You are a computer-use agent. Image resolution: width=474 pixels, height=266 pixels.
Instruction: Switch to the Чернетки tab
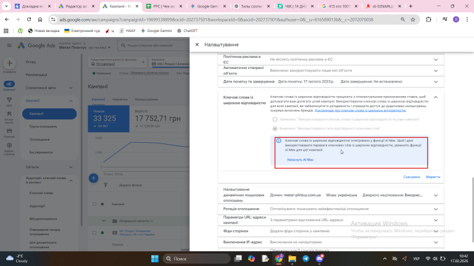pos(120,99)
